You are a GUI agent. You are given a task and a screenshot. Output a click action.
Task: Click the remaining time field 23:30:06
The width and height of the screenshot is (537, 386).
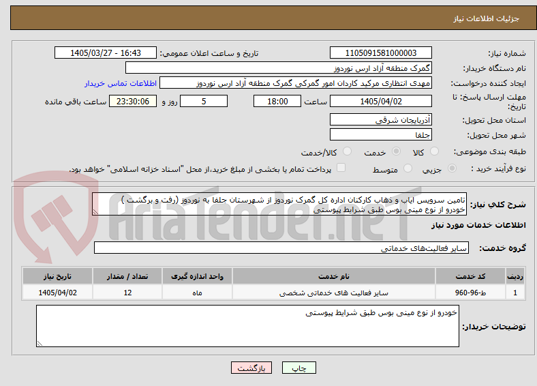133,101
